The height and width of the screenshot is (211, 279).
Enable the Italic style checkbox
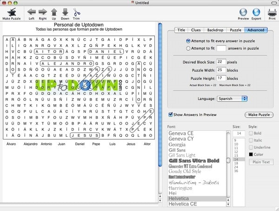point(251,140)
